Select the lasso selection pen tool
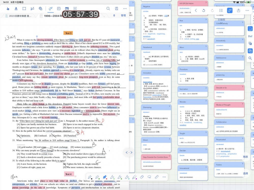This screenshot has height=190, width=254. 149,177
